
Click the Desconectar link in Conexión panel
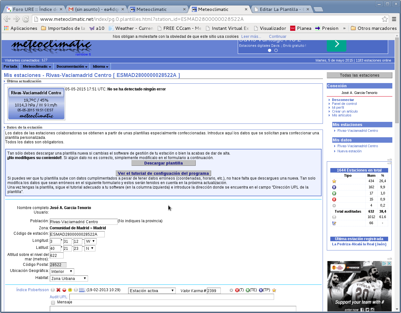343,100
